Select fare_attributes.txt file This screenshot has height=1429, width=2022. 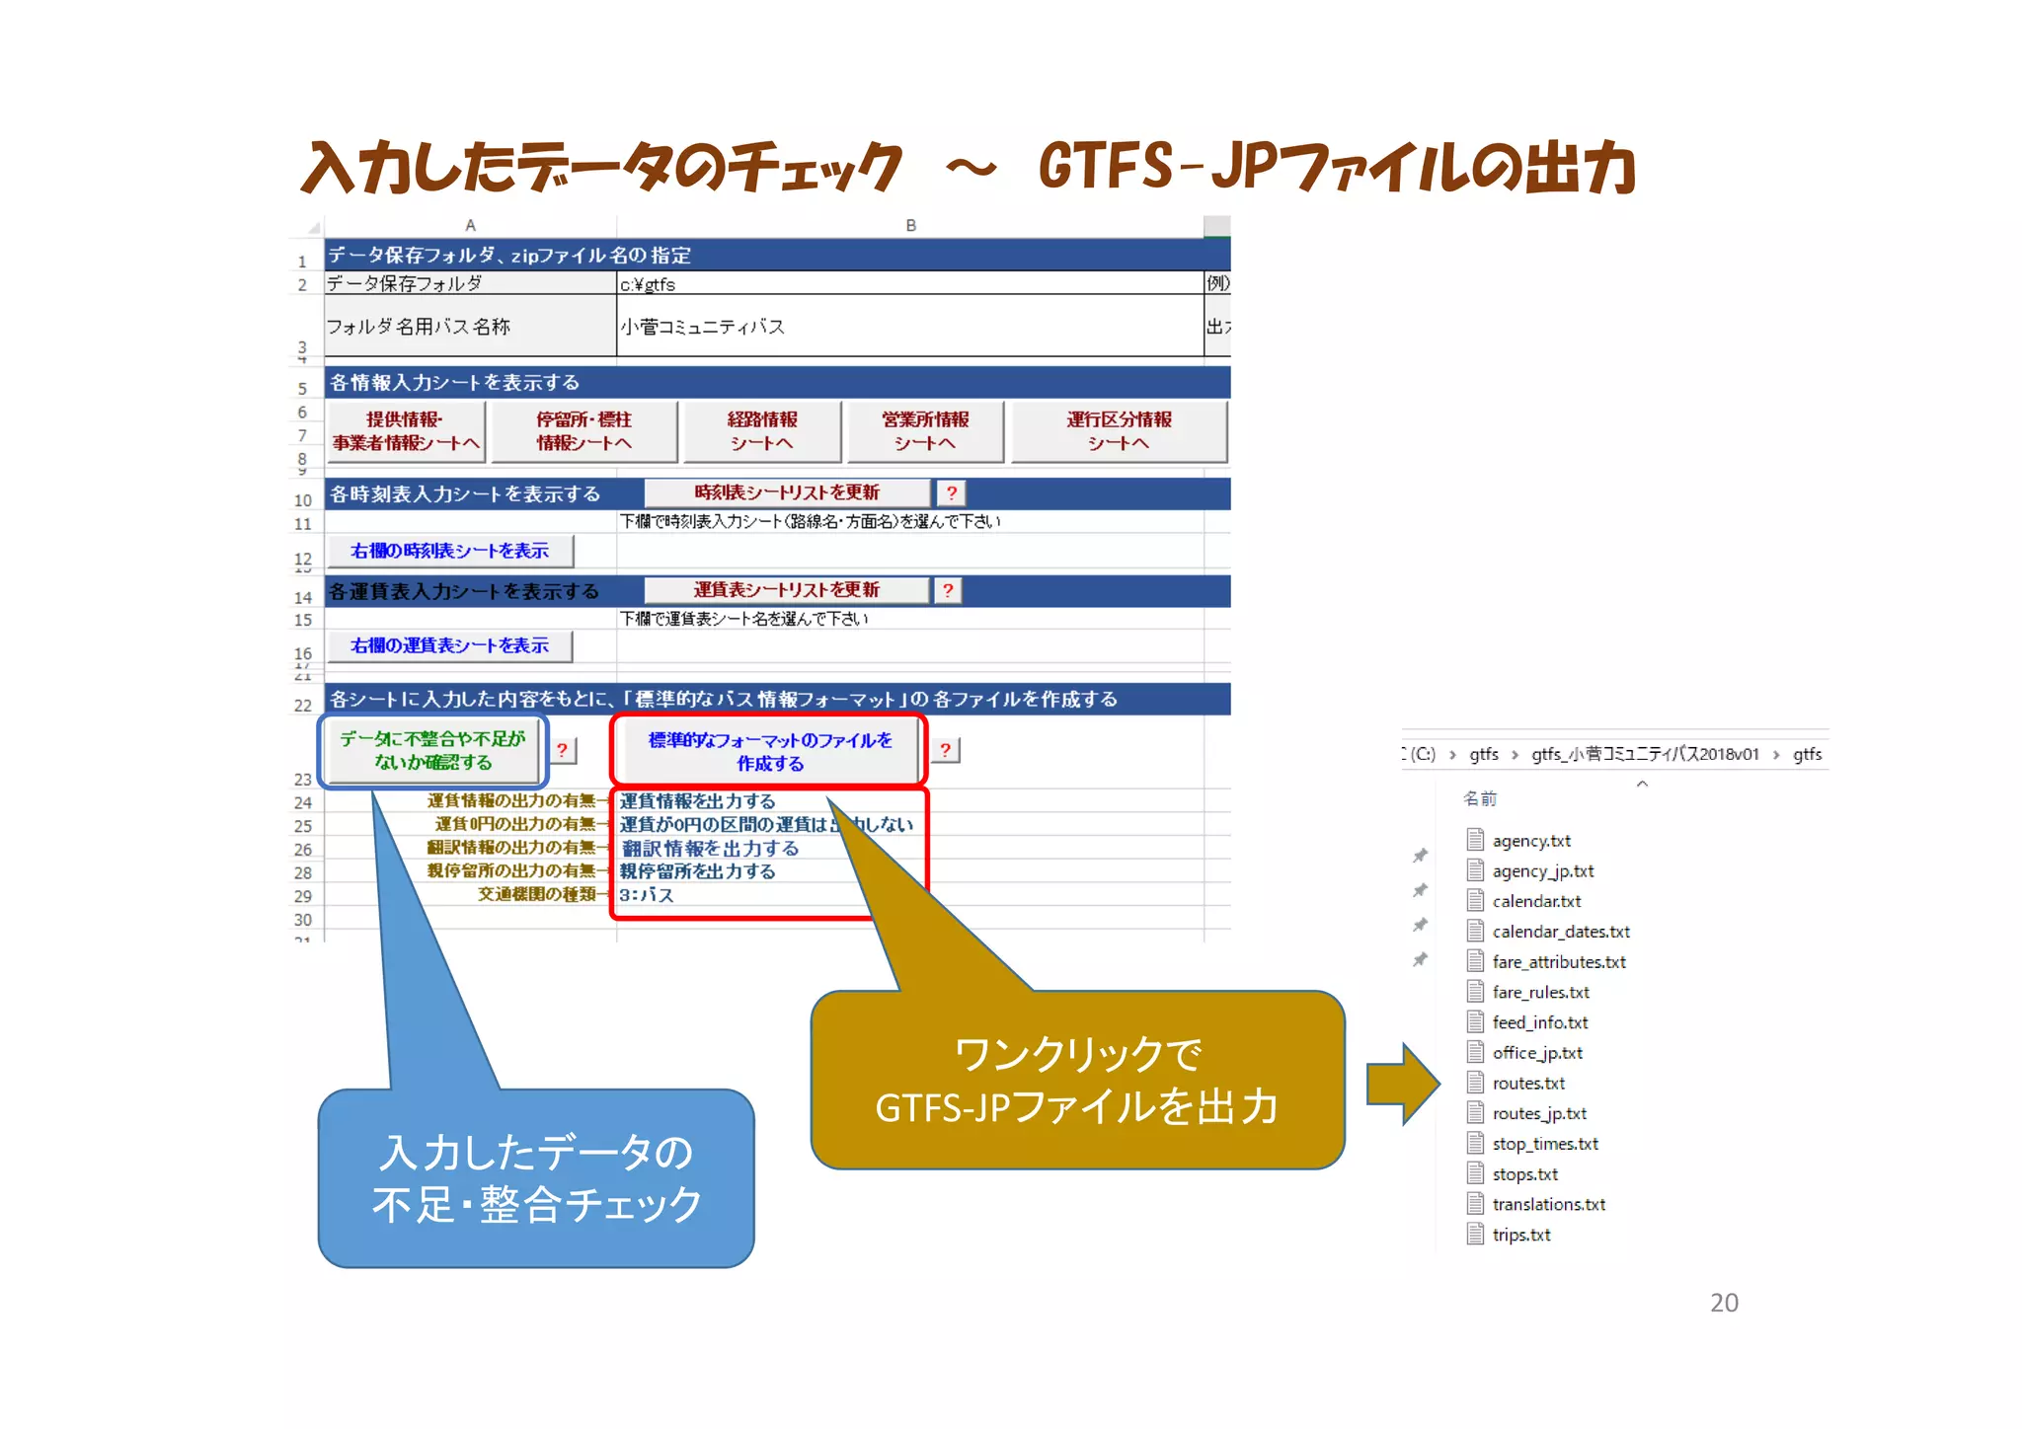click(x=1559, y=962)
